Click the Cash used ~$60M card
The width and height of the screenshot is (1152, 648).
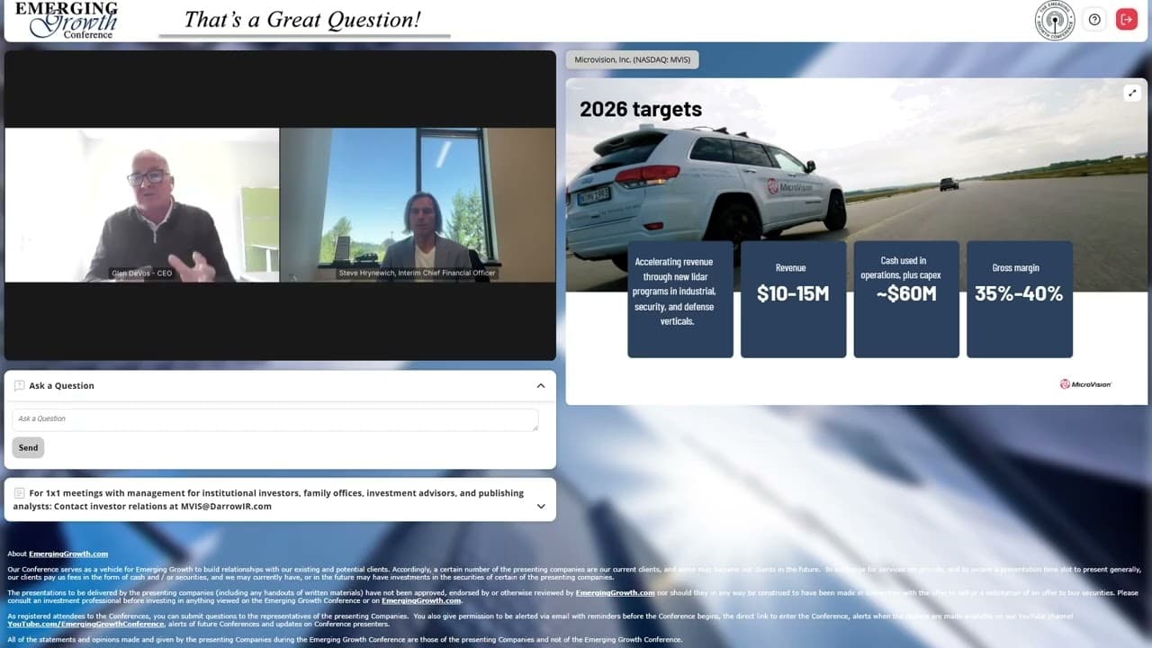tap(906, 299)
